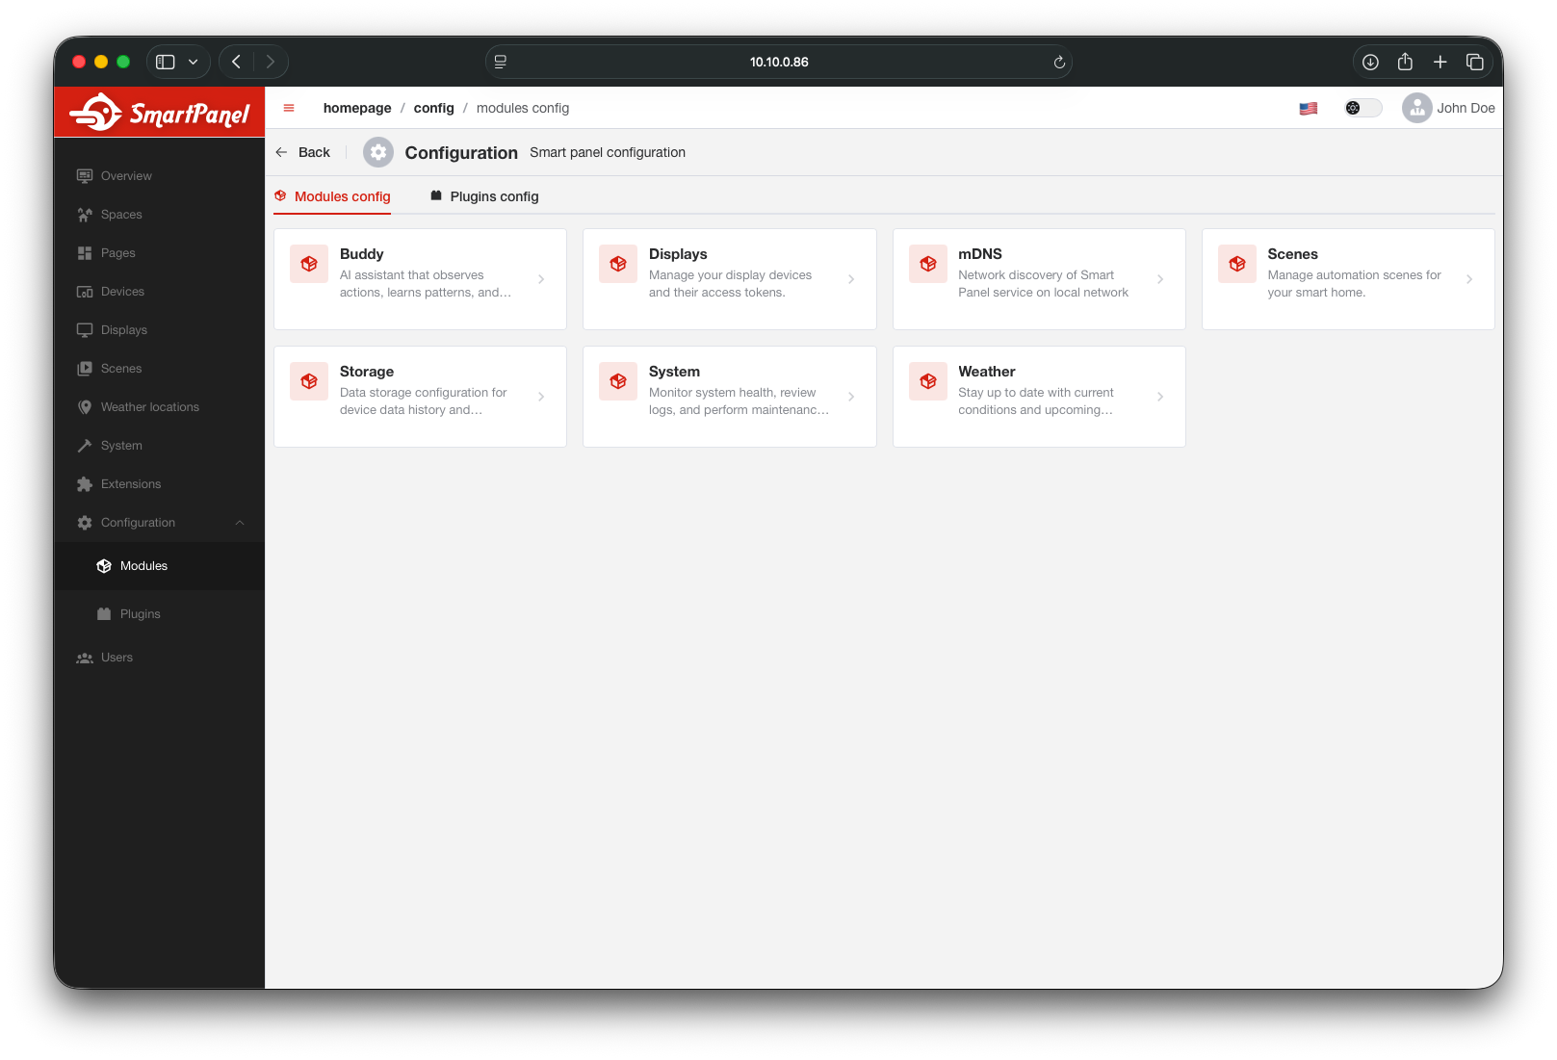Select the Displays sidebar icon
Screen dimensions: 1557x1060
tap(84, 329)
